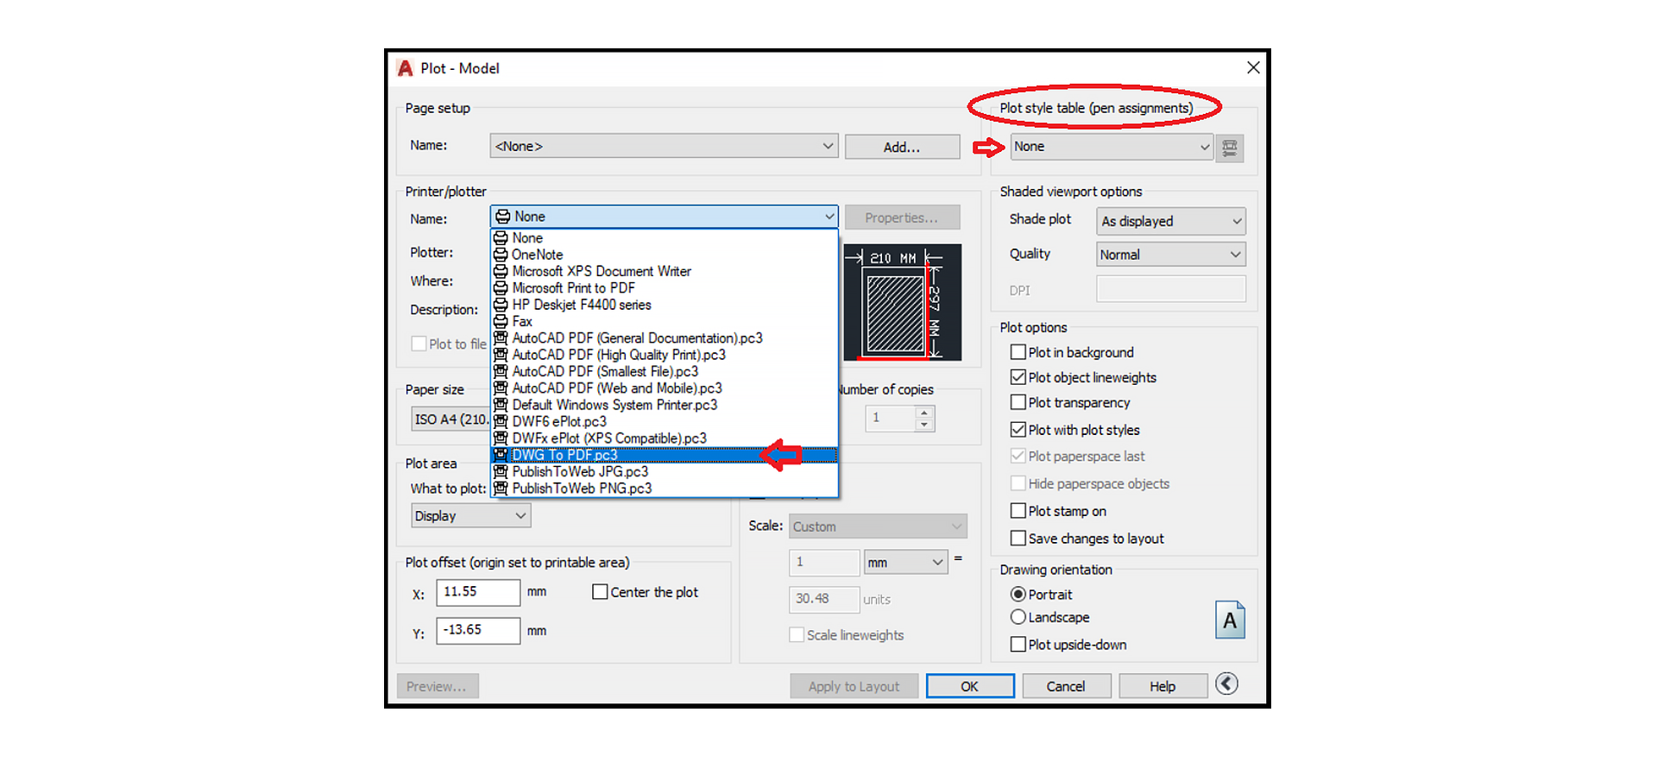Click the paper size preview thumbnail
Screen dimensions: 1657x769
coord(903,302)
